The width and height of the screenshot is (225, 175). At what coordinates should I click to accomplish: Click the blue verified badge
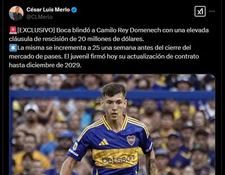coord(74,10)
